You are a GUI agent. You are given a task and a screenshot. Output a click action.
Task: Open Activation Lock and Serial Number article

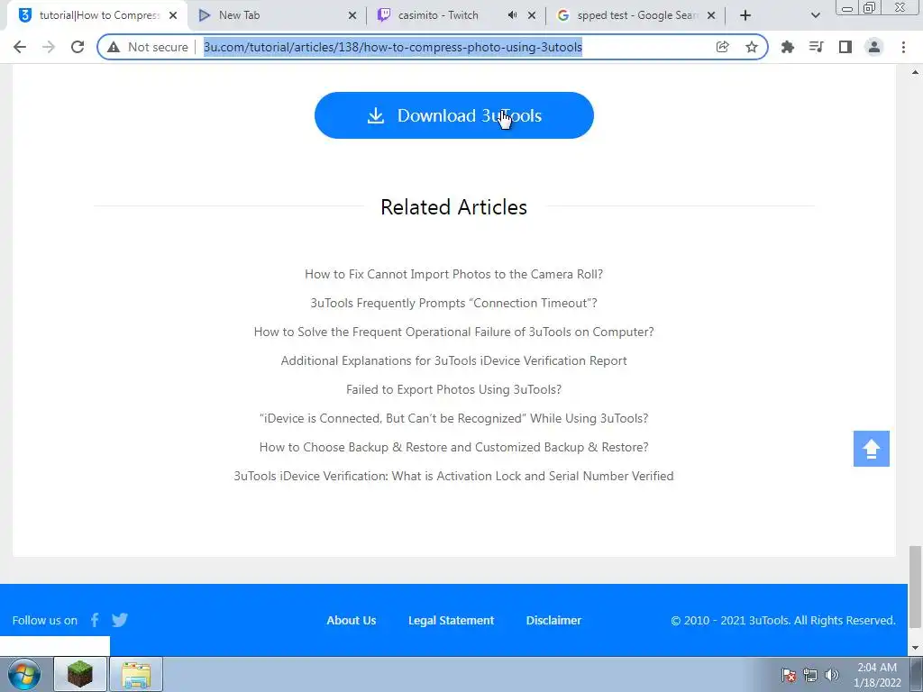coord(454,476)
